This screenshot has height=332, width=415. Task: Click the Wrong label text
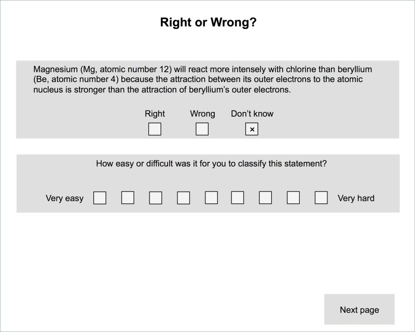[x=202, y=114]
